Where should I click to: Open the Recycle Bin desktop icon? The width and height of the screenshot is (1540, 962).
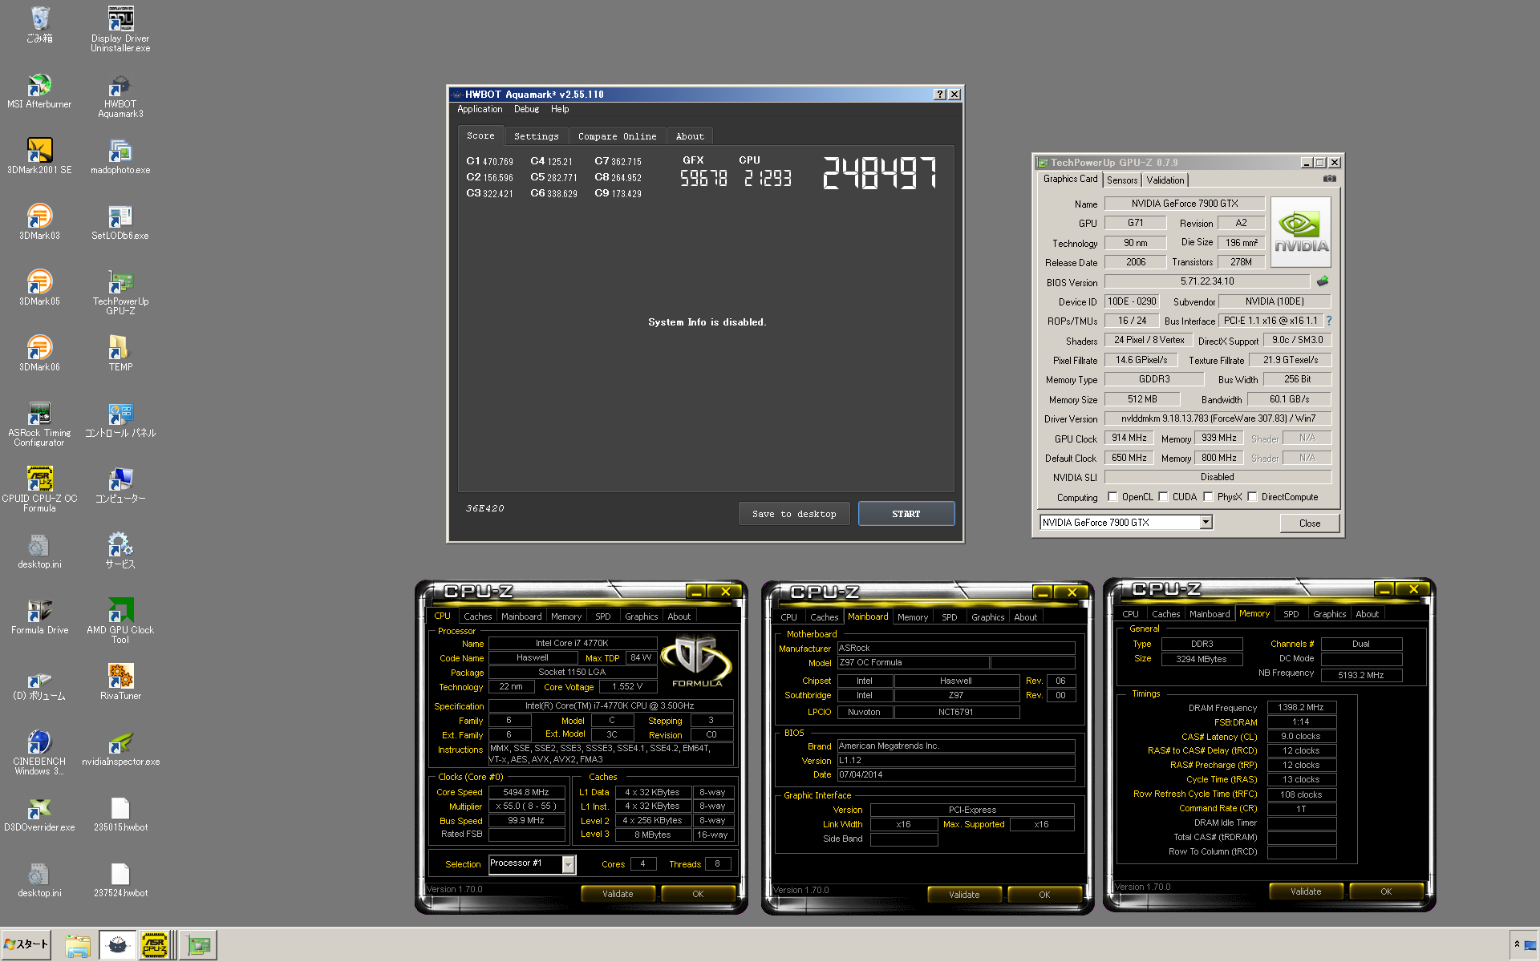[x=39, y=25]
